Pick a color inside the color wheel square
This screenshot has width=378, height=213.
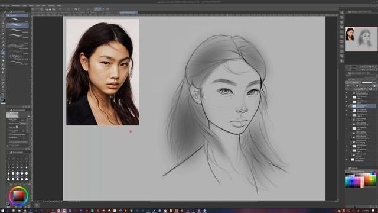pos(18,196)
